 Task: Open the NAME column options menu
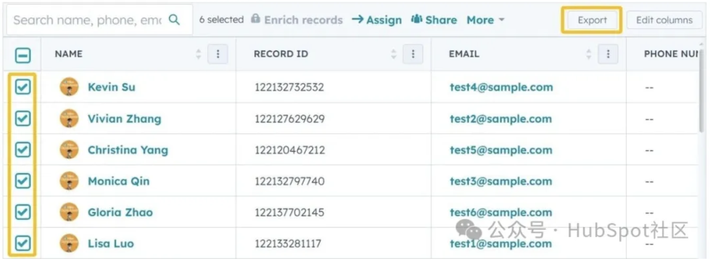tap(218, 54)
